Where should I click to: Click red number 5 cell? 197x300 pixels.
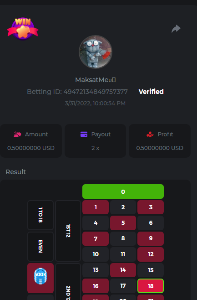(123, 223)
